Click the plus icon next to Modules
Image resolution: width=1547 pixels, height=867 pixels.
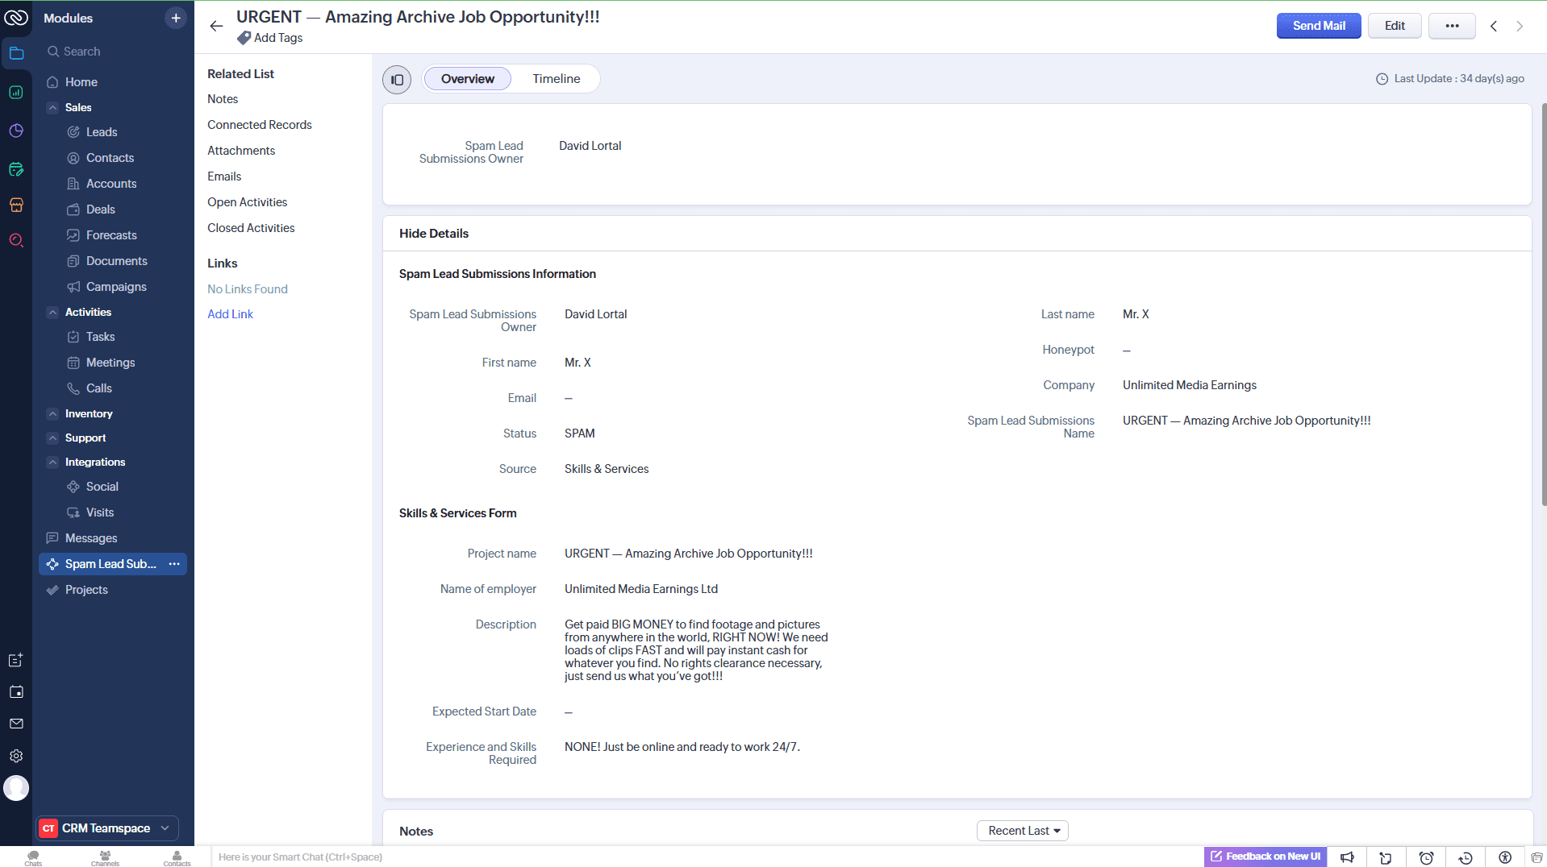point(175,18)
